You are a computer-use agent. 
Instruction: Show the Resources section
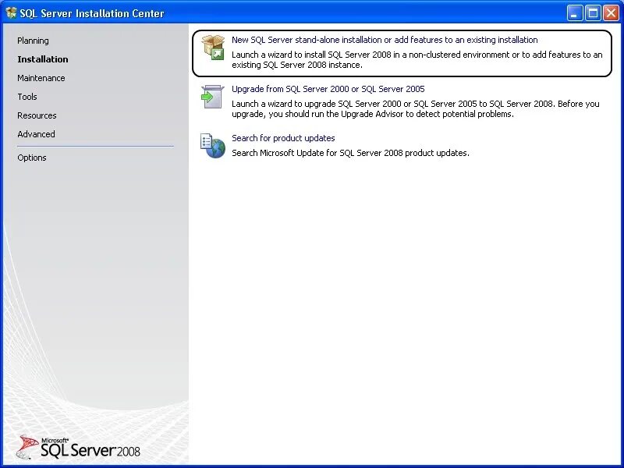pos(37,115)
